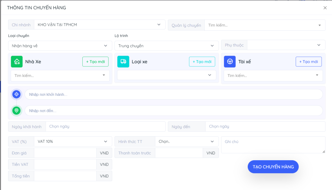Click the green destination pin icon
The height and width of the screenshot is (190, 332).
pos(17,111)
